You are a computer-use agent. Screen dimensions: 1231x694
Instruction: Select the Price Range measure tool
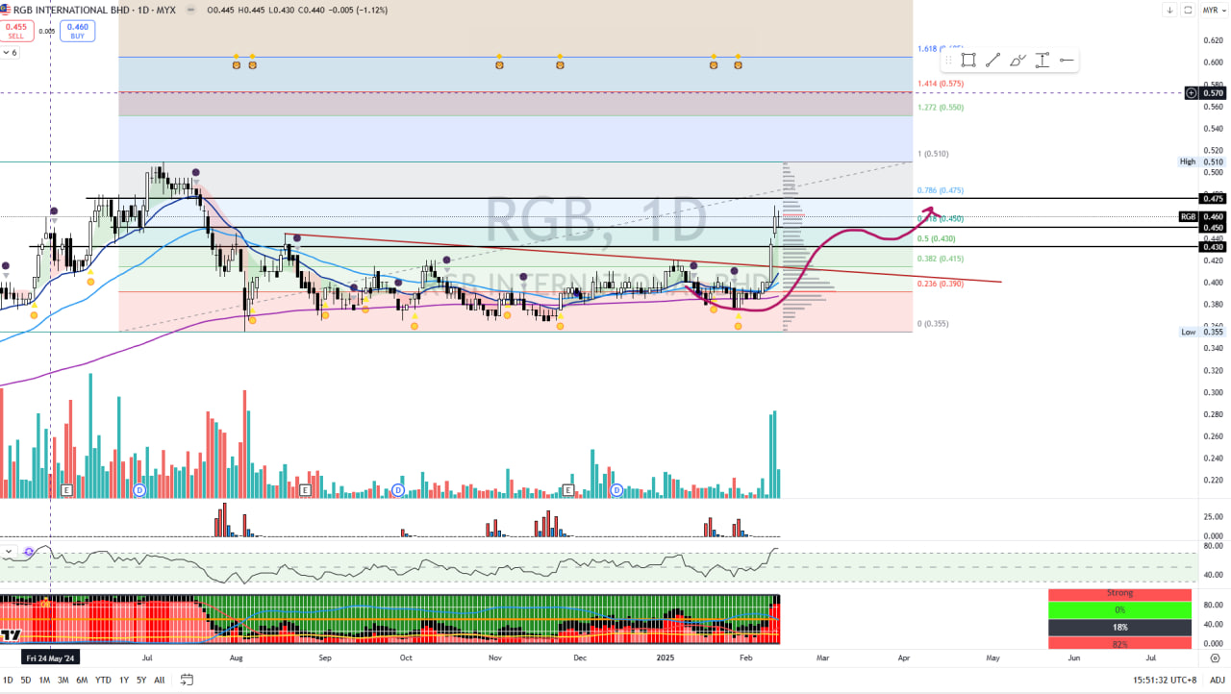(1042, 60)
